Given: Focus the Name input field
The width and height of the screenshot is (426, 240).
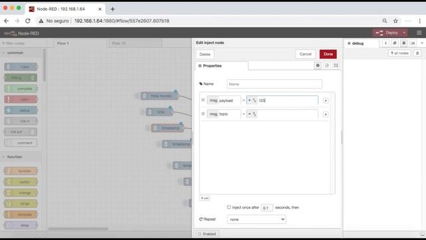Looking at the screenshot, I should coord(275,84).
